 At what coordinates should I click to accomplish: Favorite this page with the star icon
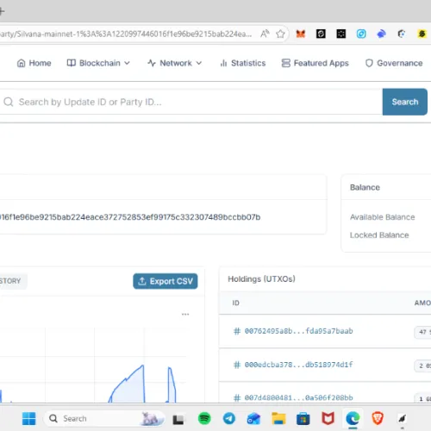(x=280, y=34)
